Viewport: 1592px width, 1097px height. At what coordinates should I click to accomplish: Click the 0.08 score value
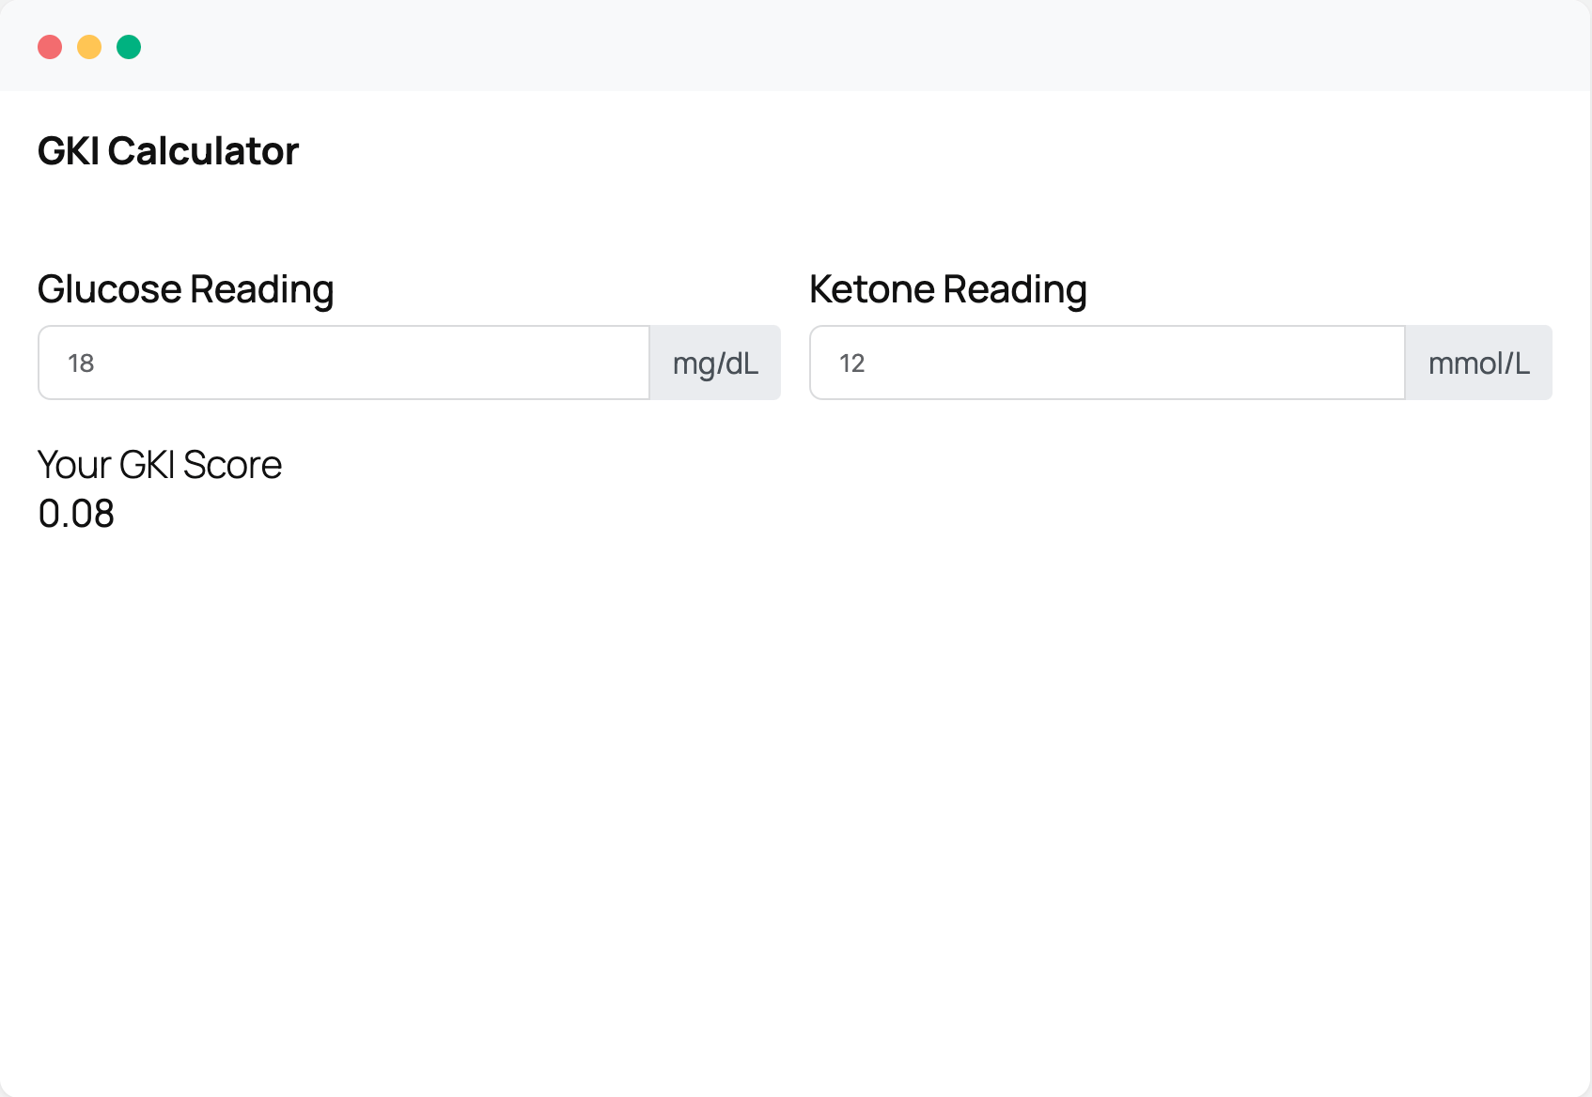(76, 514)
